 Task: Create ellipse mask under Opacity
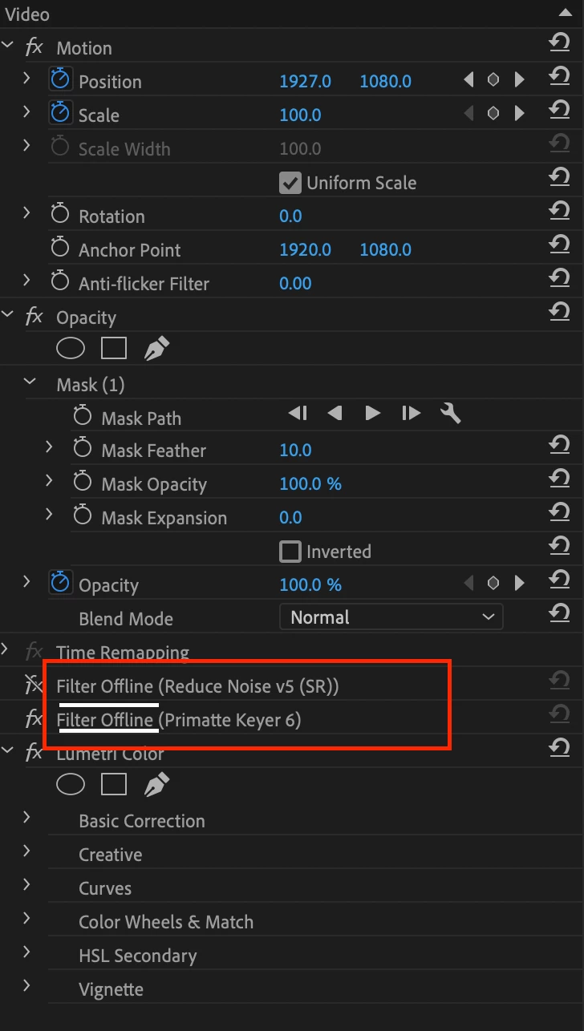tap(71, 349)
